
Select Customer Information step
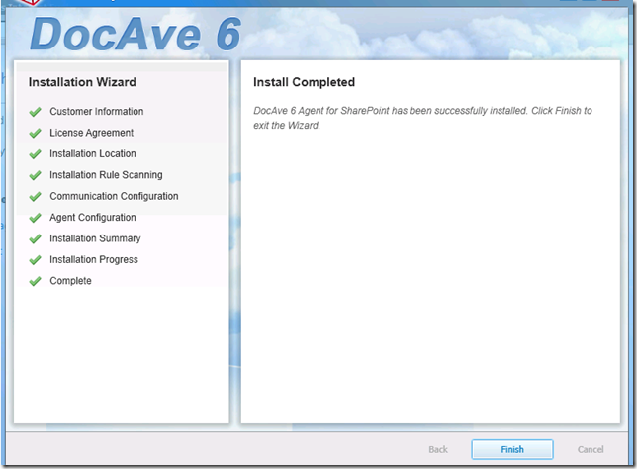[x=97, y=112]
